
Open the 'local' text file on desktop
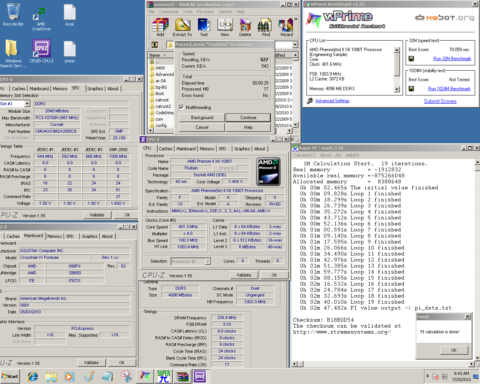[69, 15]
